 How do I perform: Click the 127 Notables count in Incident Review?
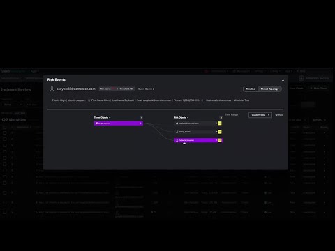(13, 120)
